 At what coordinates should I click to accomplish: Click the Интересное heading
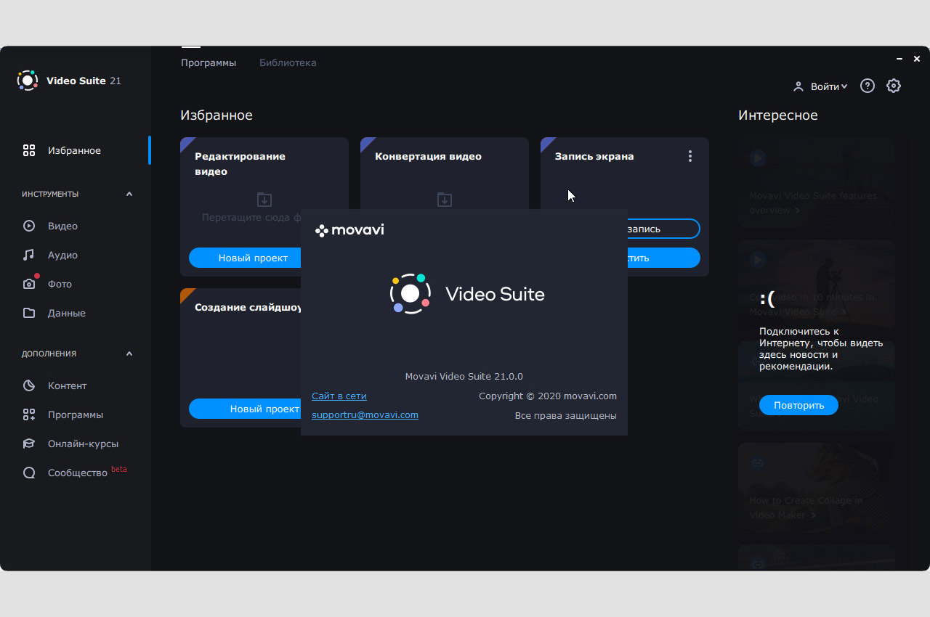pos(777,115)
